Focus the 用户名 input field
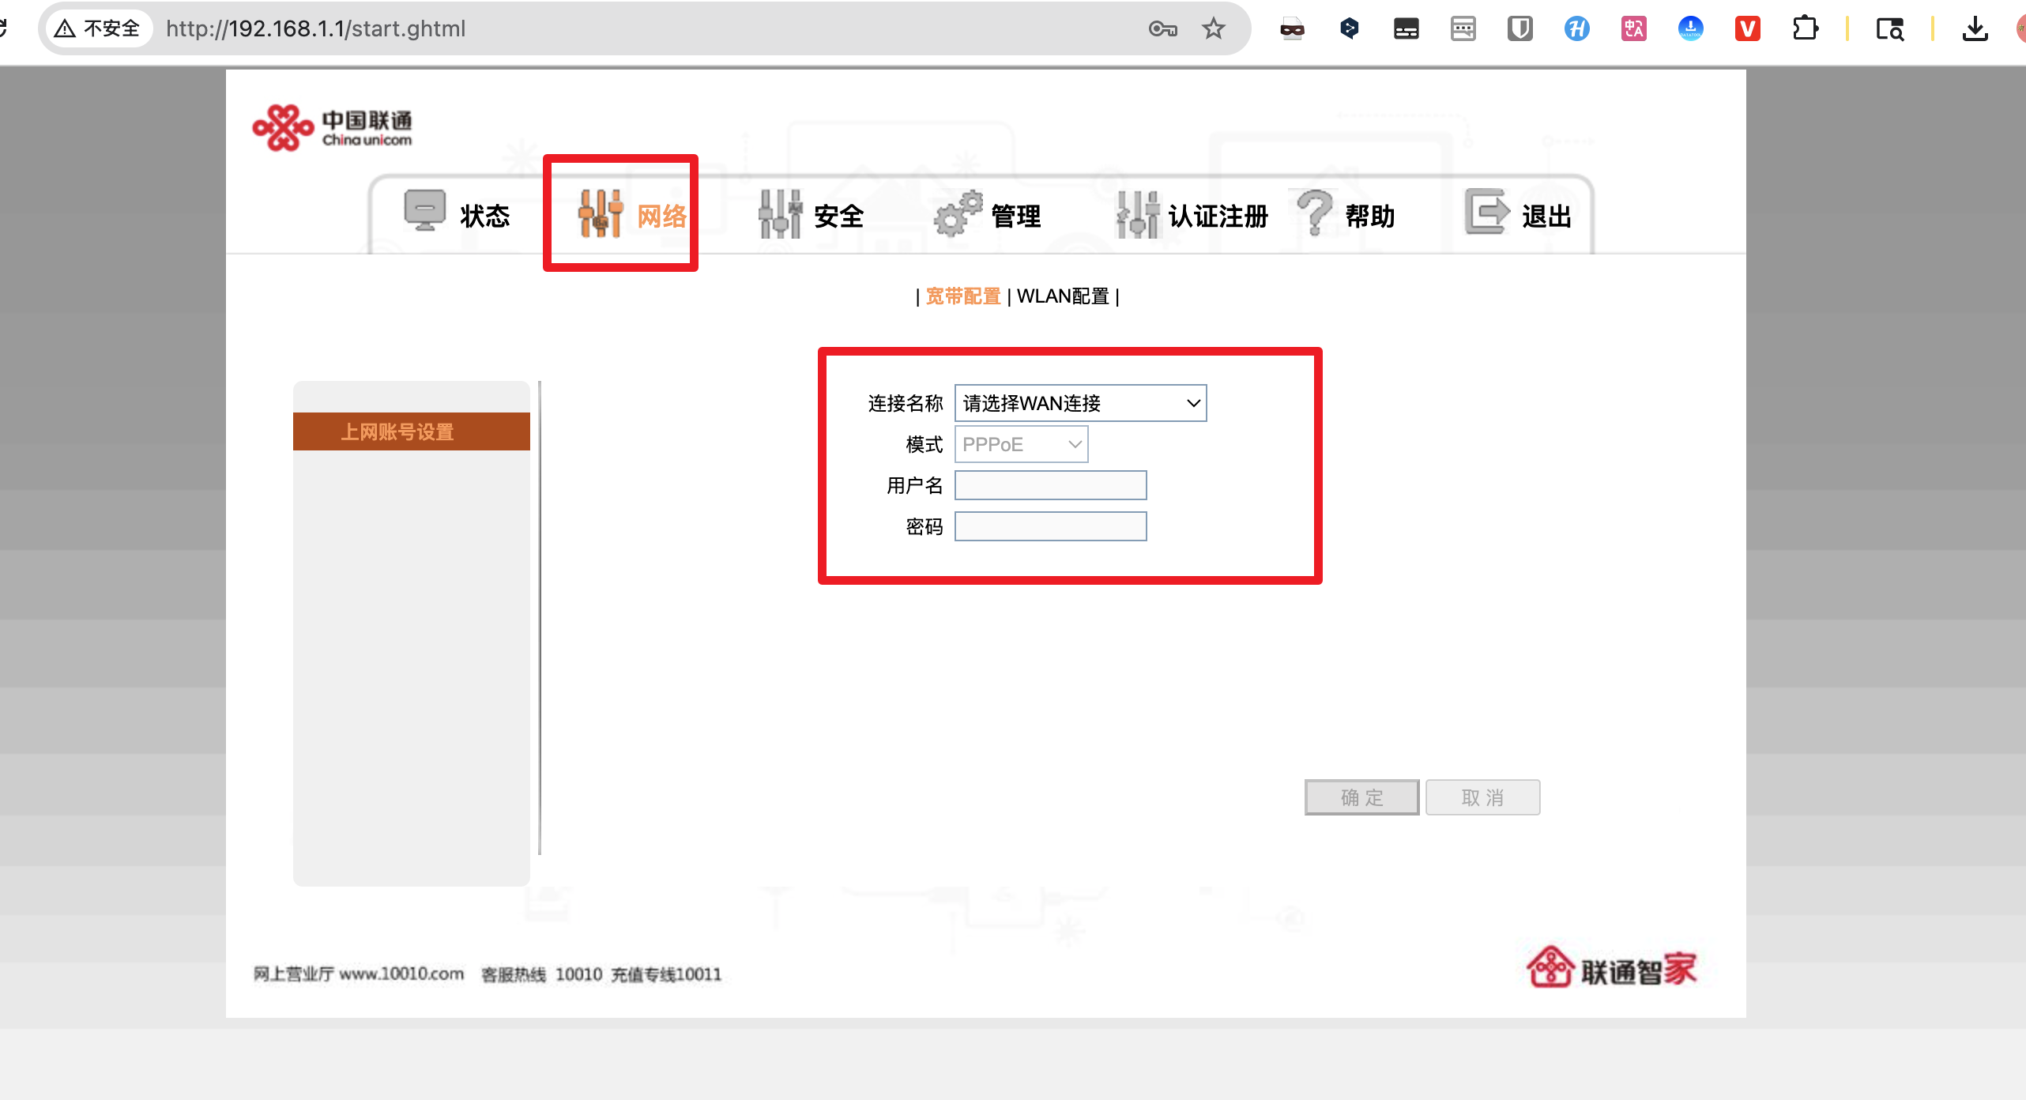2026x1100 pixels. click(x=1050, y=485)
